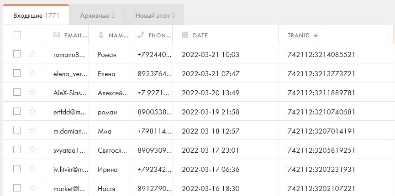Select the Входящие 1771 tab
This screenshot has width=395, height=196.
point(36,15)
